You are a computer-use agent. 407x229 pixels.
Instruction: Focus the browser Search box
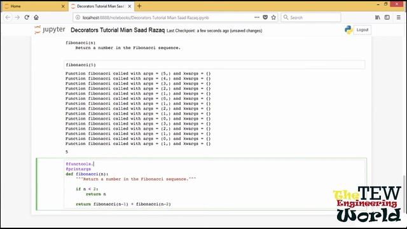click(311, 17)
